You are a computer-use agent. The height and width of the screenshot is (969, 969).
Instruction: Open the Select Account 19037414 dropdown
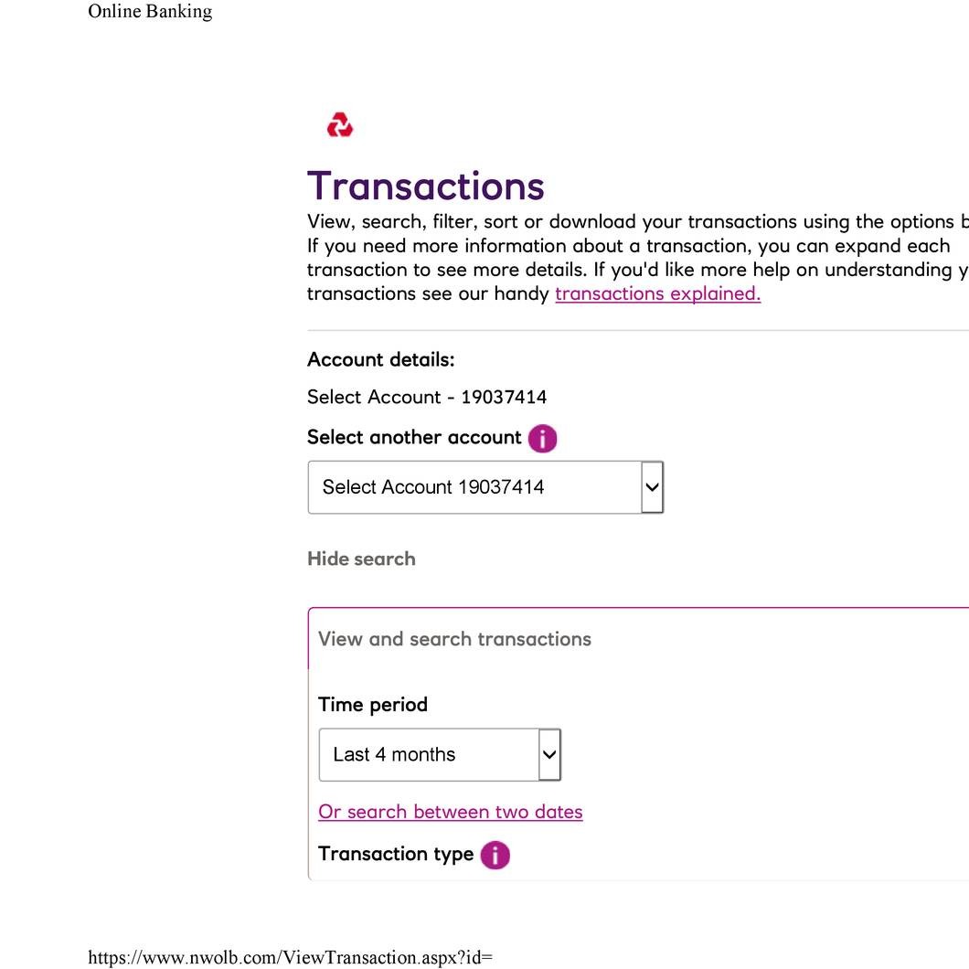[475, 486]
